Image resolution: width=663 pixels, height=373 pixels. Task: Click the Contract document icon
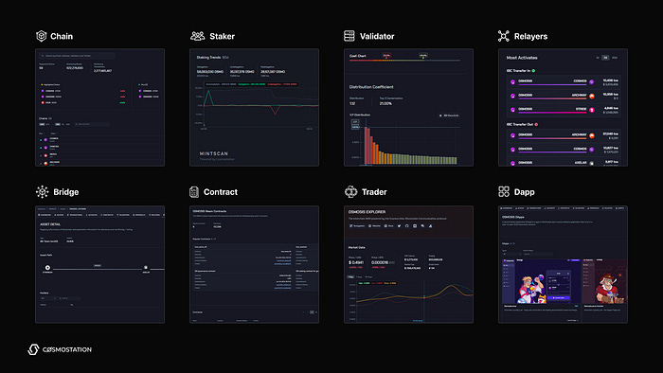[194, 192]
